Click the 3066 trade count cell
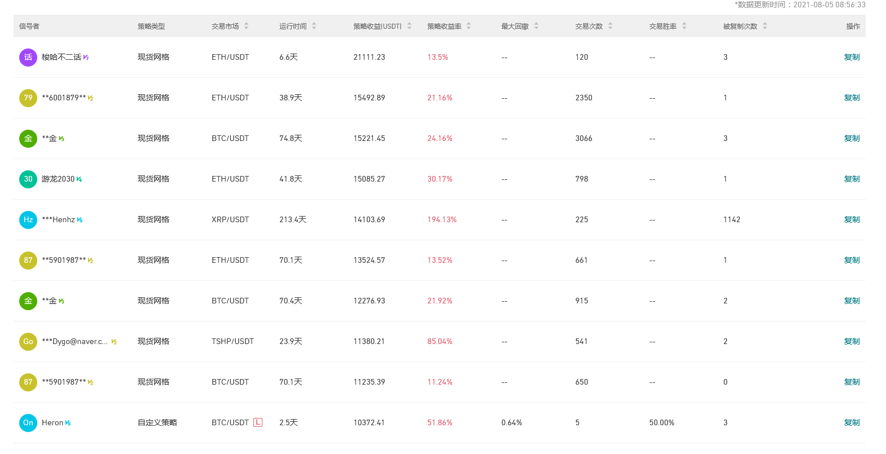Viewport: 886px width, 454px height. tap(584, 138)
